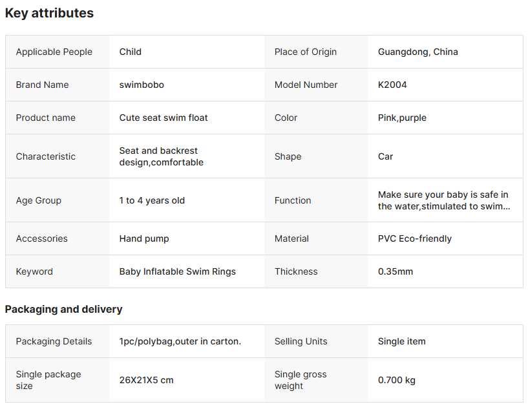Viewport: 528px width, 411px height.
Task: Click the 1 to 4 years old value
Action: click(x=152, y=200)
